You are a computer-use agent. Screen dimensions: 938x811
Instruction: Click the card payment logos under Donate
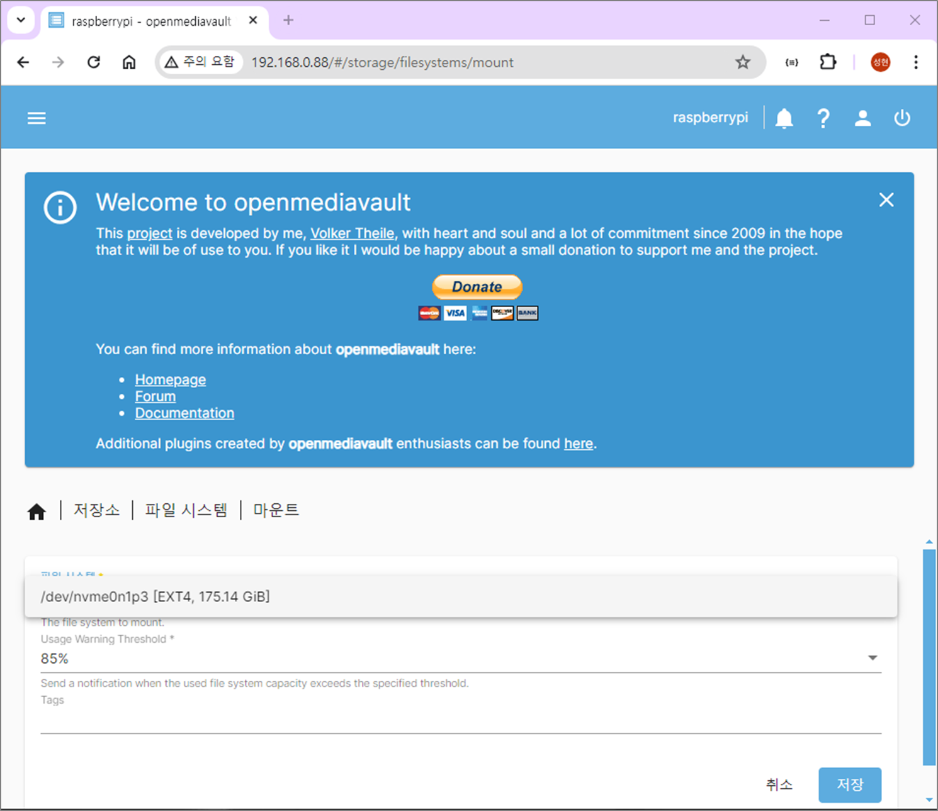click(478, 313)
